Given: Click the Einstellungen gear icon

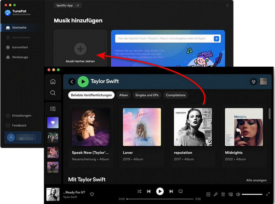Looking at the screenshot, I should pyautogui.click(x=8, y=116).
